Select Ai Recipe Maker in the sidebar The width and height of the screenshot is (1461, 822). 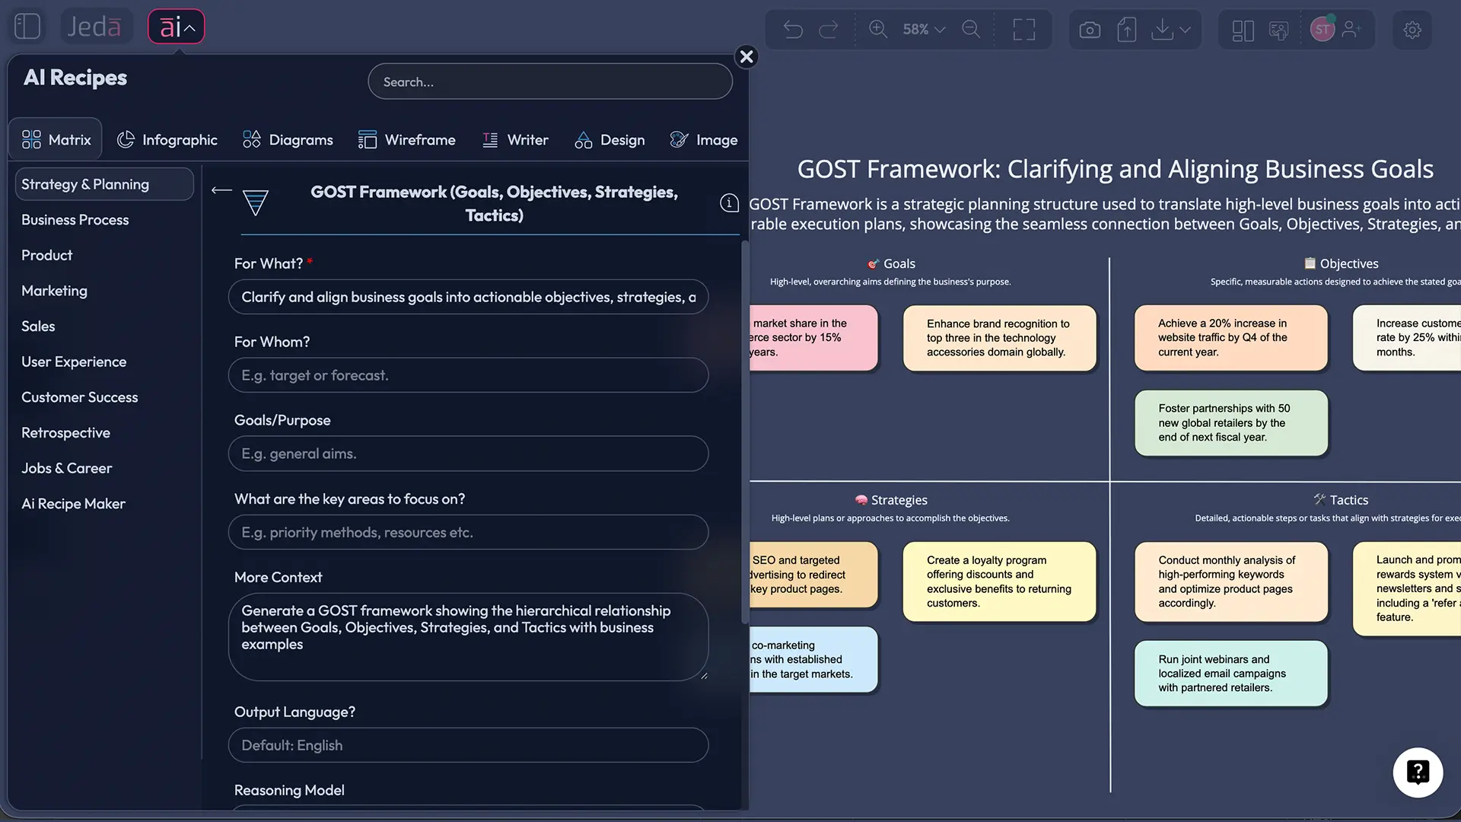point(73,503)
